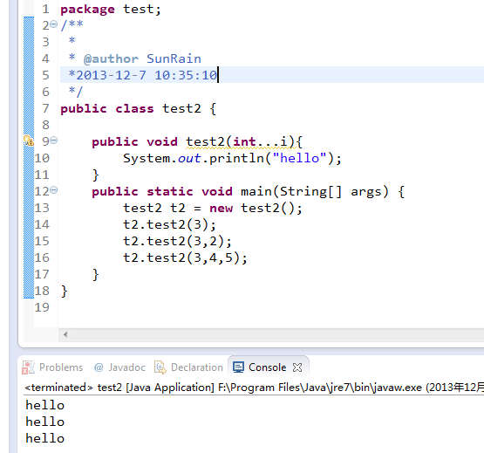Collapse the main method fold at line 12

tap(54, 190)
